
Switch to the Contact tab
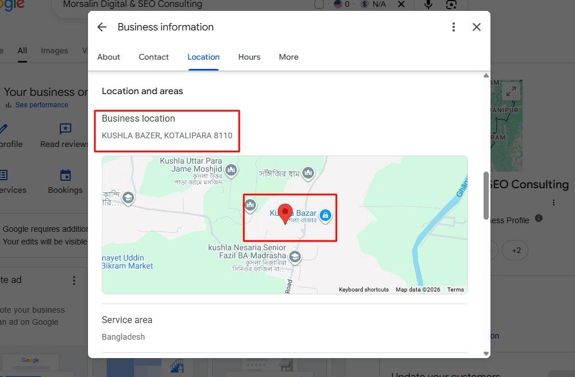click(154, 57)
